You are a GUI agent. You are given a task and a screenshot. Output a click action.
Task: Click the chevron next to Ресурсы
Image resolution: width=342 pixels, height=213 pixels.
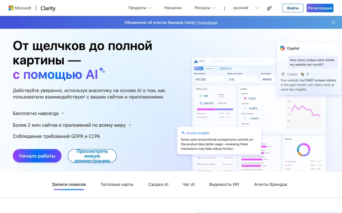[214, 8]
